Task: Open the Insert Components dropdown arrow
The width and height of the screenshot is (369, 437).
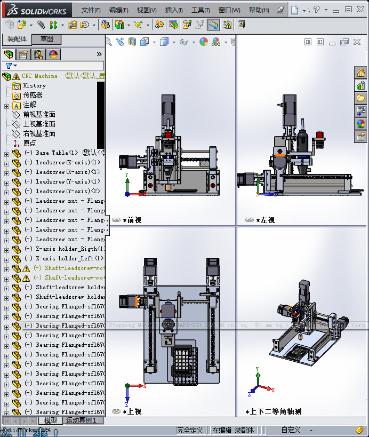Action: pyautogui.click(x=31, y=26)
